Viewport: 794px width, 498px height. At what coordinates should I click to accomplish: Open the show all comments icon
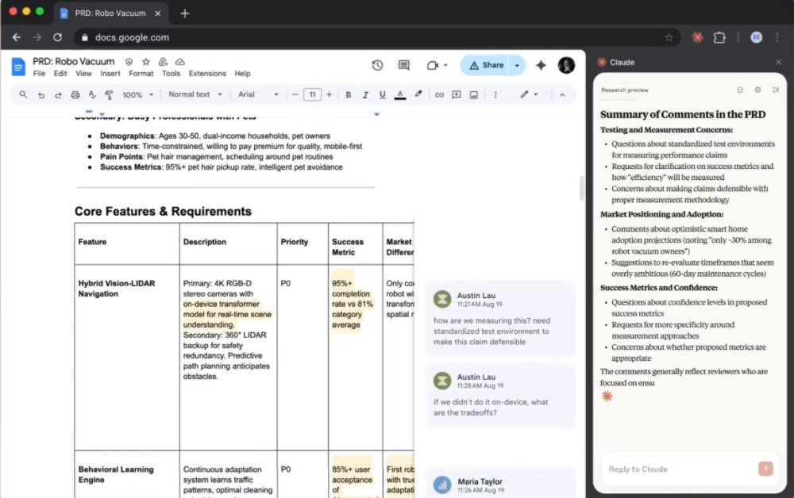click(x=403, y=65)
